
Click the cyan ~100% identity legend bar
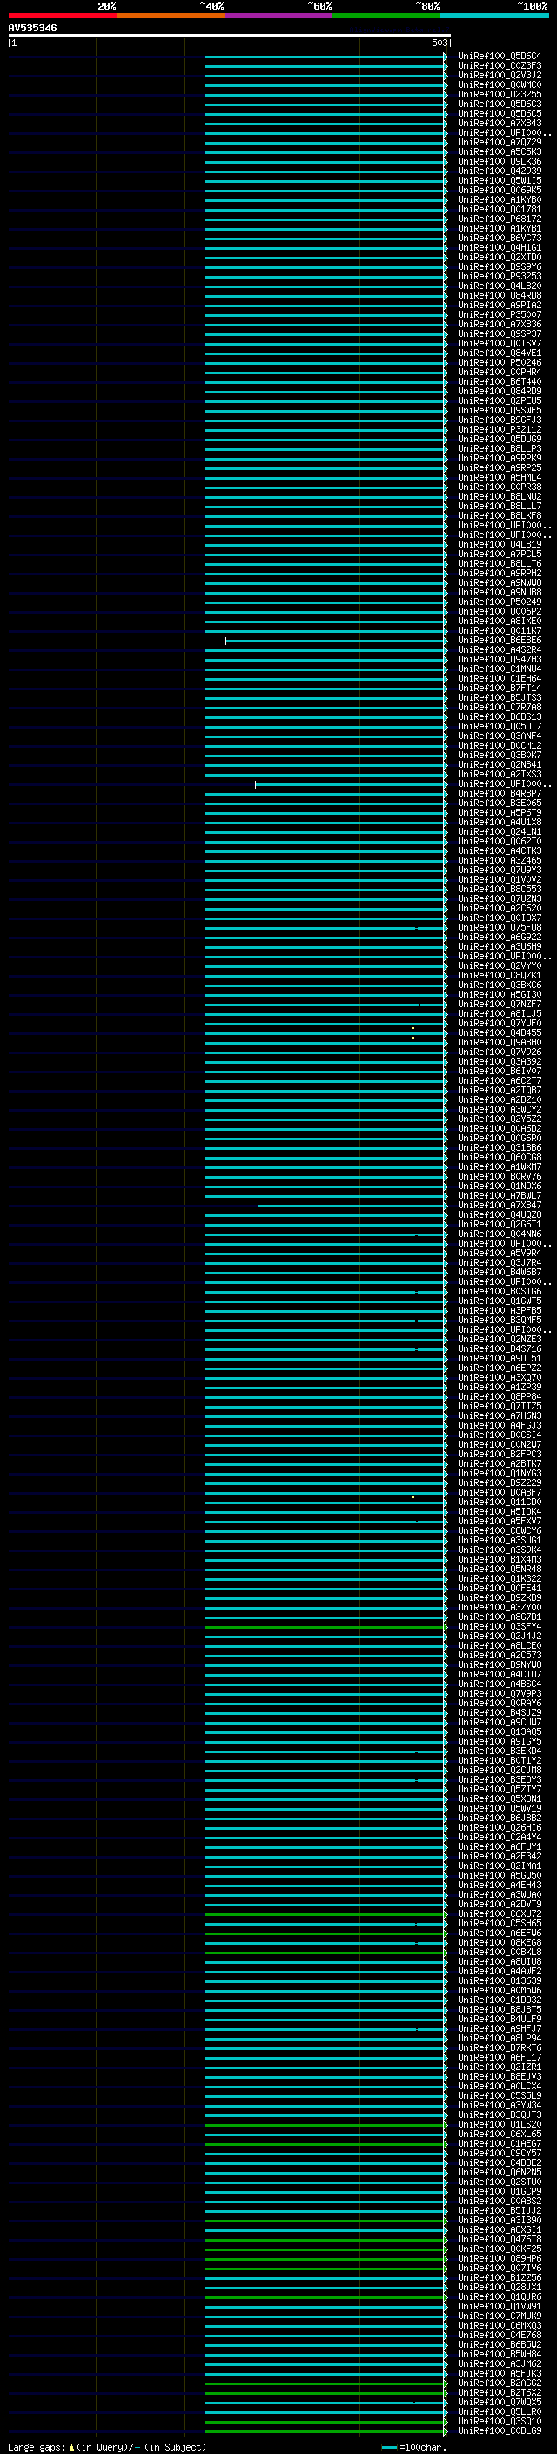click(495, 16)
